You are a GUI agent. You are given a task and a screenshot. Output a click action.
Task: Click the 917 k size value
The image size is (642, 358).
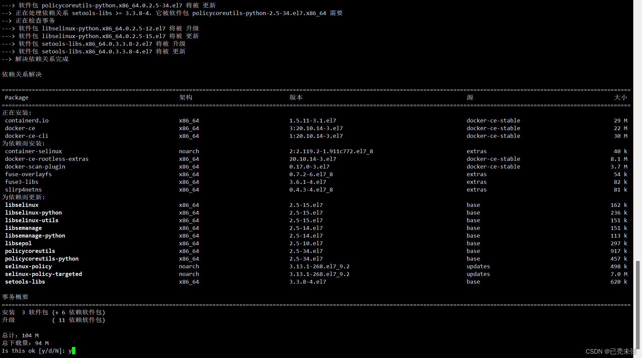pyautogui.click(x=619, y=251)
